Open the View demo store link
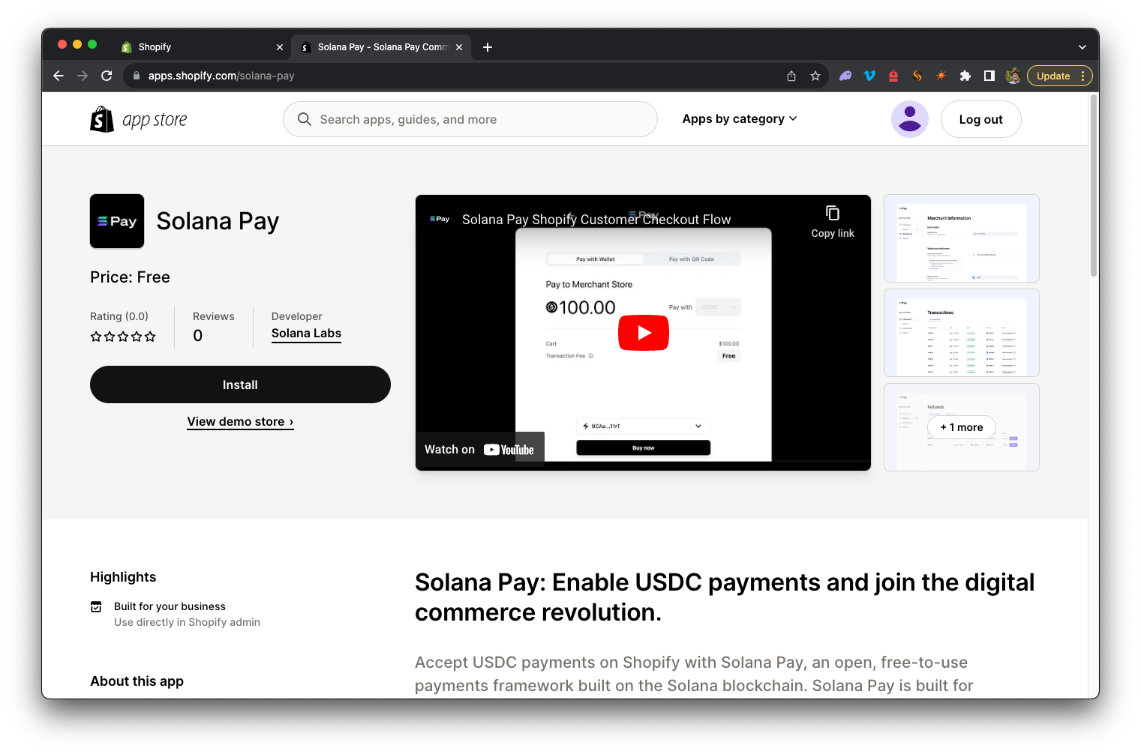 (x=240, y=422)
